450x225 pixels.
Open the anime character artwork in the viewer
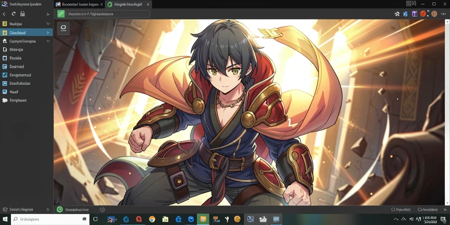tap(249, 112)
